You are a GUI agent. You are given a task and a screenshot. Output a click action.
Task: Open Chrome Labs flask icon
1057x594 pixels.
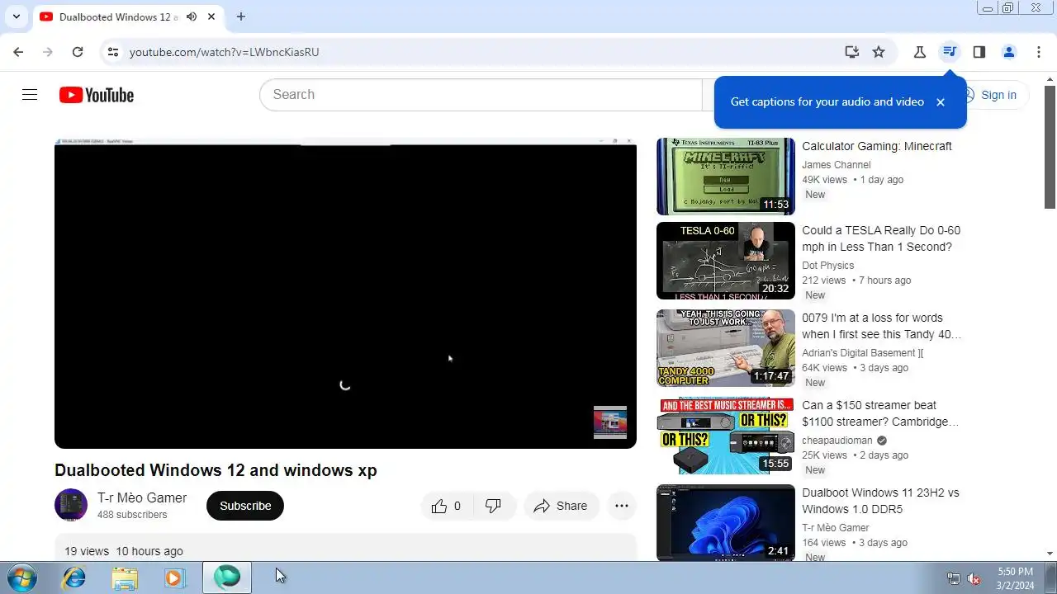tap(920, 52)
